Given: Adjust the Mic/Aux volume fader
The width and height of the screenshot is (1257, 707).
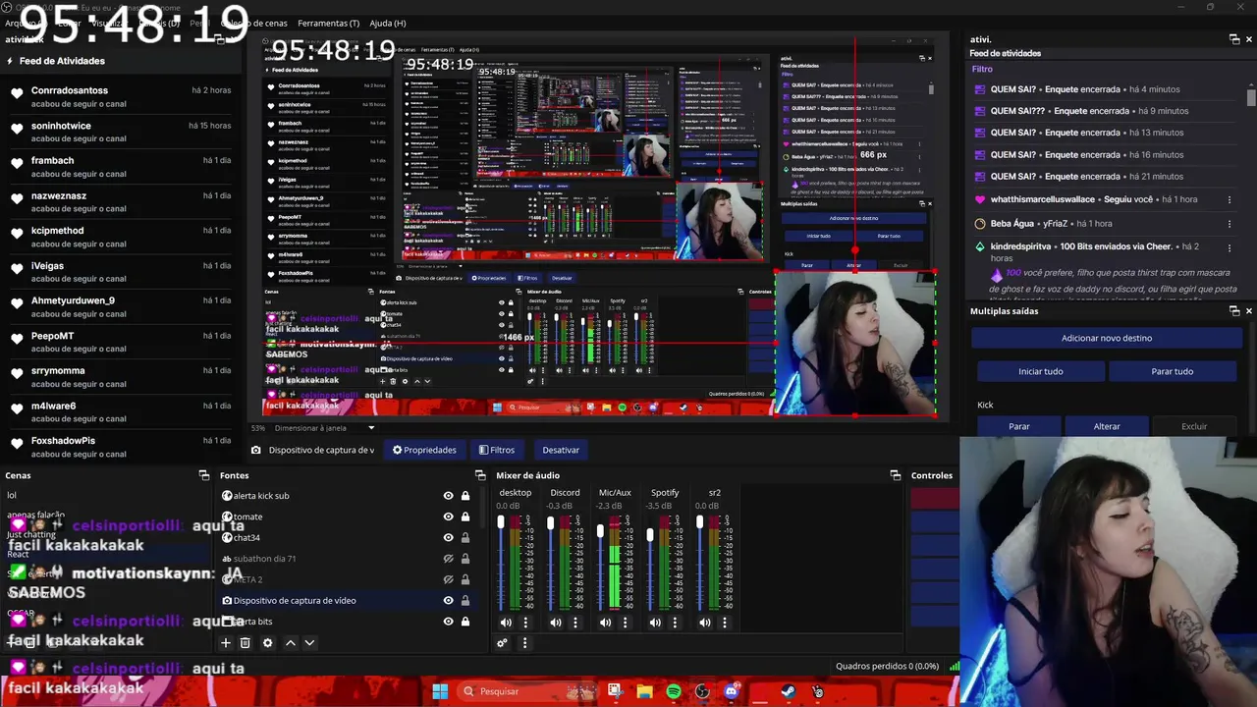Looking at the screenshot, I should [x=600, y=531].
